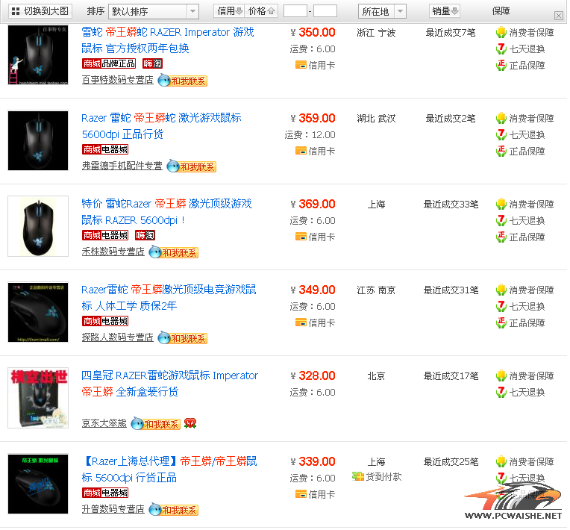Viewport: 570px width, 530px height.
Task: Sort listings by 销量 sales volume
Action: (445, 11)
